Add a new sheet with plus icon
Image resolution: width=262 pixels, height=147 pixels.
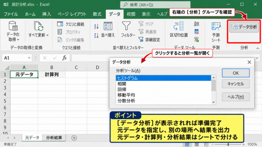tap(74, 138)
